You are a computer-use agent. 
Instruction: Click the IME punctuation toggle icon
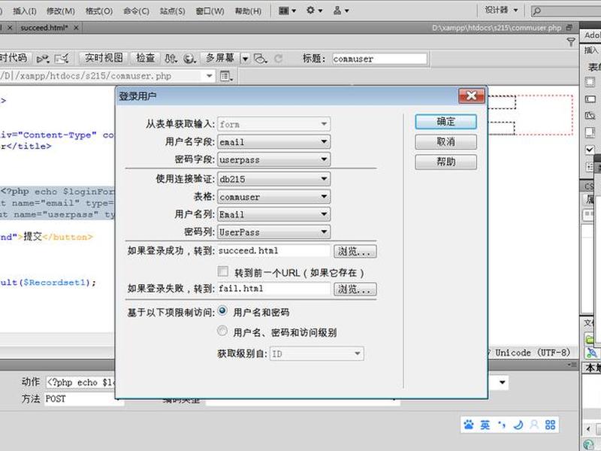pyautogui.click(x=501, y=425)
